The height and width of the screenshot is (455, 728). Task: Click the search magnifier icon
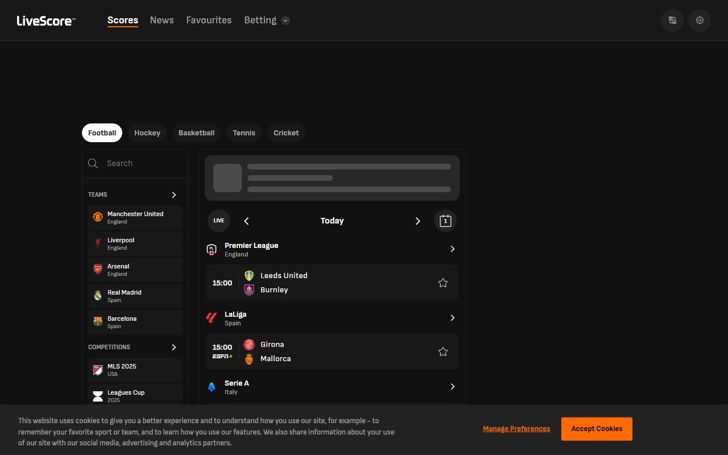[93, 163]
